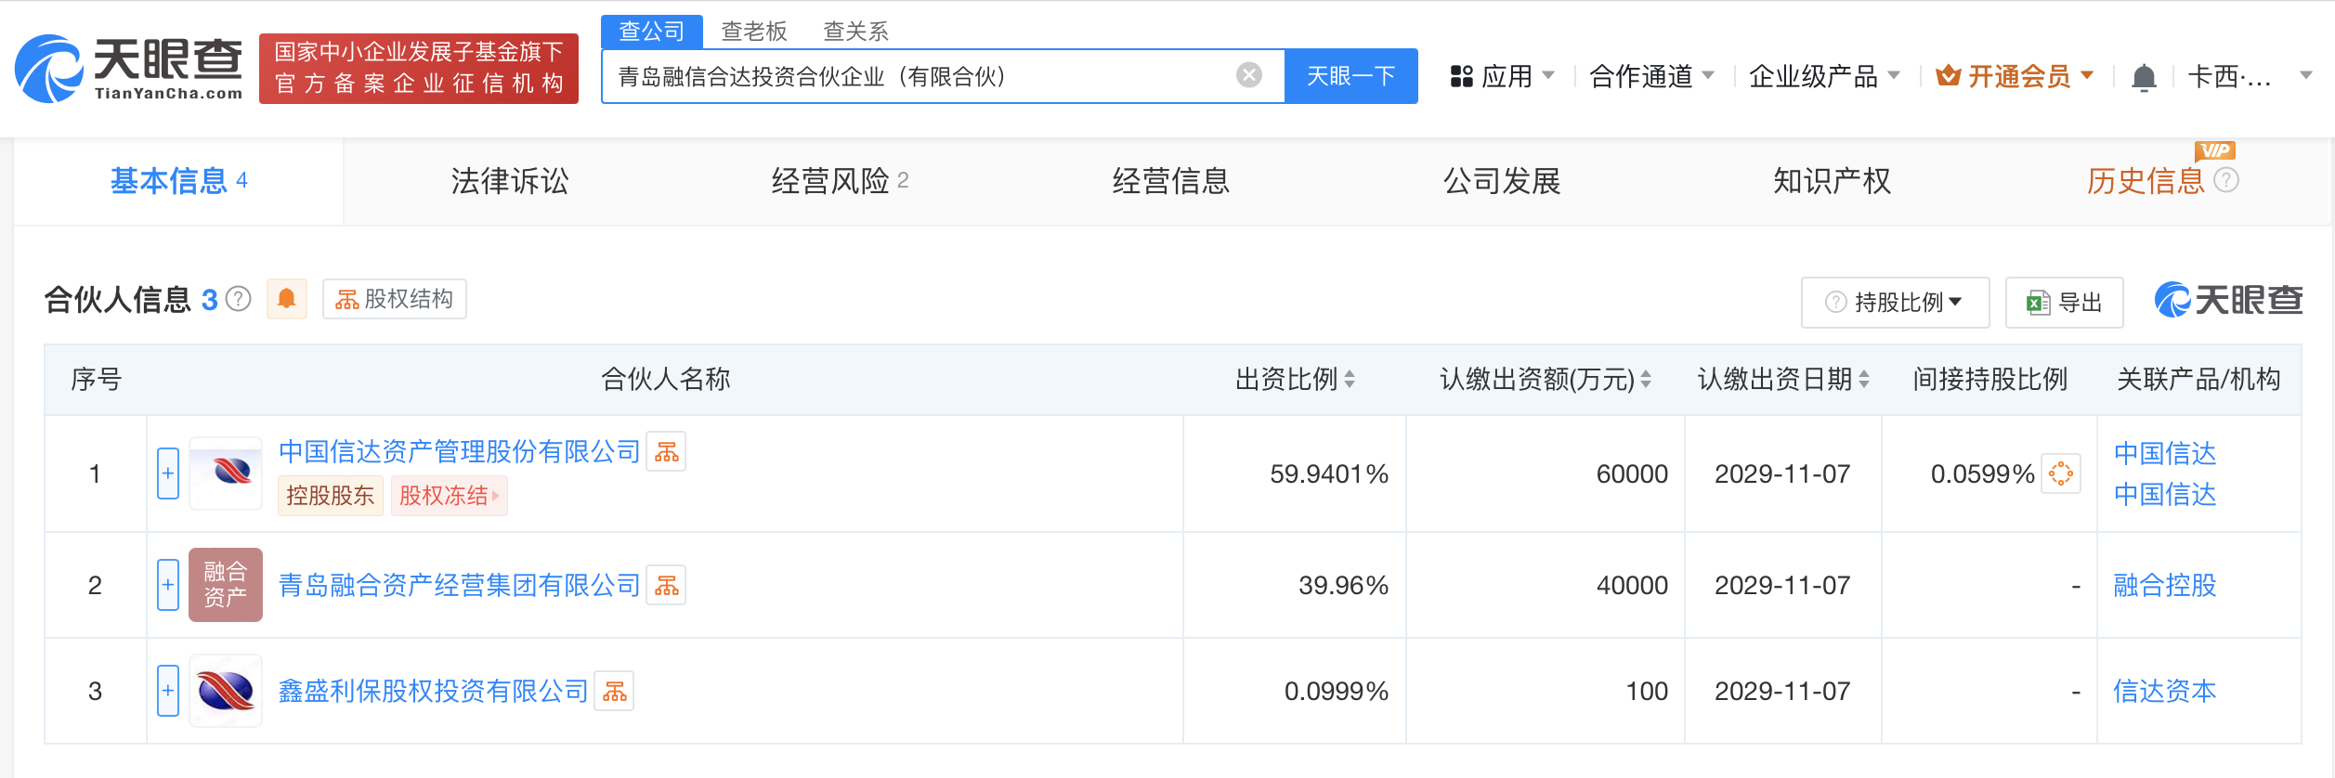Select the 法律诉讼 tab
This screenshot has width=2335, height=778.
(x=510, y=181)
